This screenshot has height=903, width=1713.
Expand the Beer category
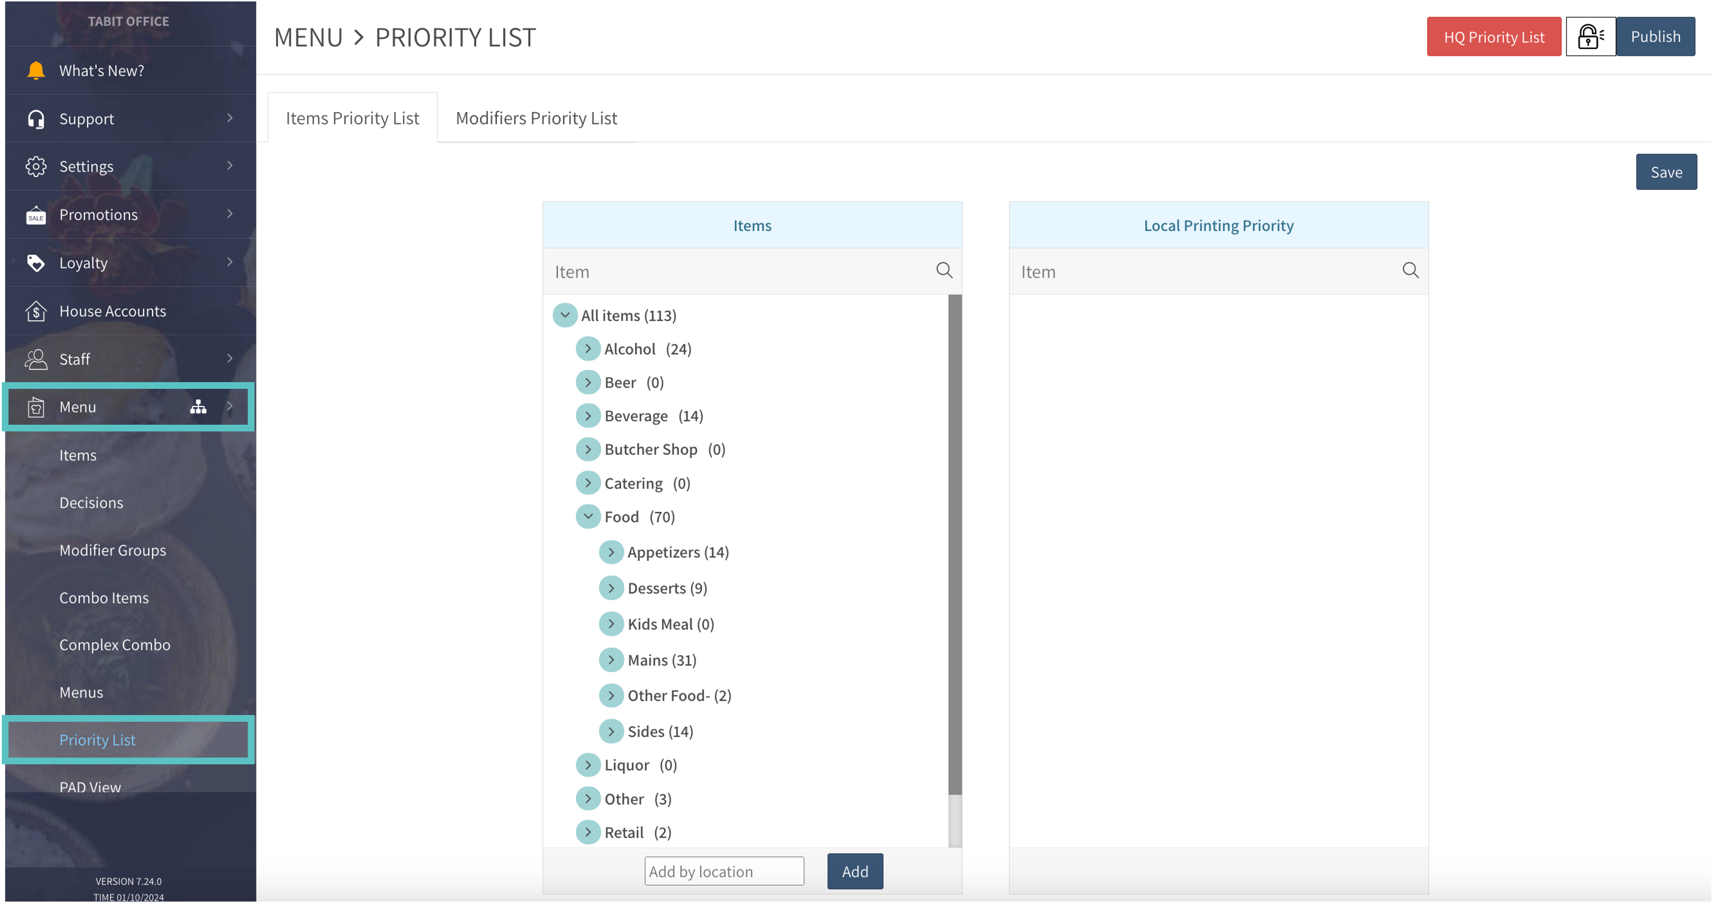[588, 382]
